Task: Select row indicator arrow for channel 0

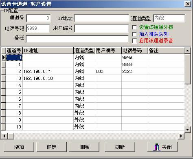Action: point(3,57)
